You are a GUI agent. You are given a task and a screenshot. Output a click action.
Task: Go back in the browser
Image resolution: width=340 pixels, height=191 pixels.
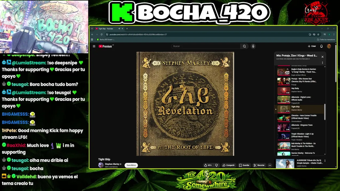coord(92,34)
